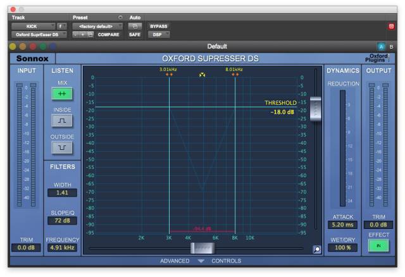Click the 3.01kHz frequency label
Viewport: 405px width, 277px height.
[x=168, y=70]
